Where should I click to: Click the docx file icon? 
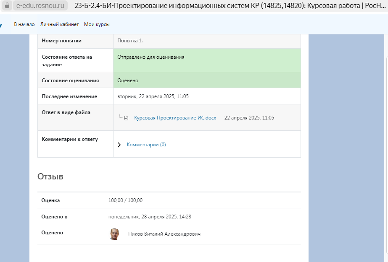[126, 118]
